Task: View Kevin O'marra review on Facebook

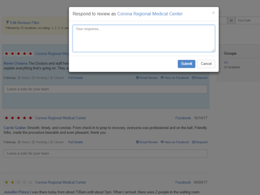Action: (175, 78)
